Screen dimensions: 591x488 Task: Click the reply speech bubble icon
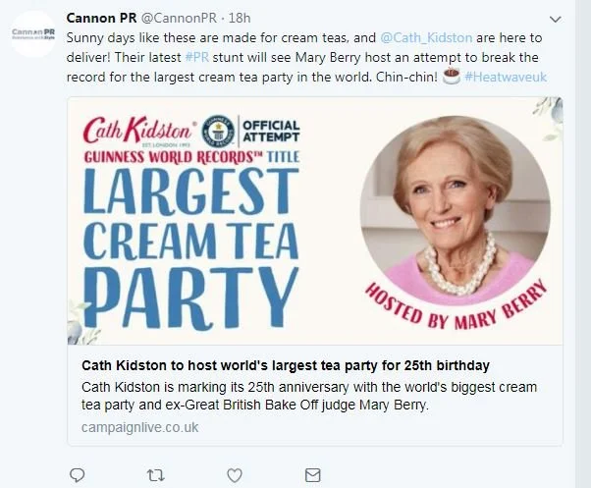(78, 475)
